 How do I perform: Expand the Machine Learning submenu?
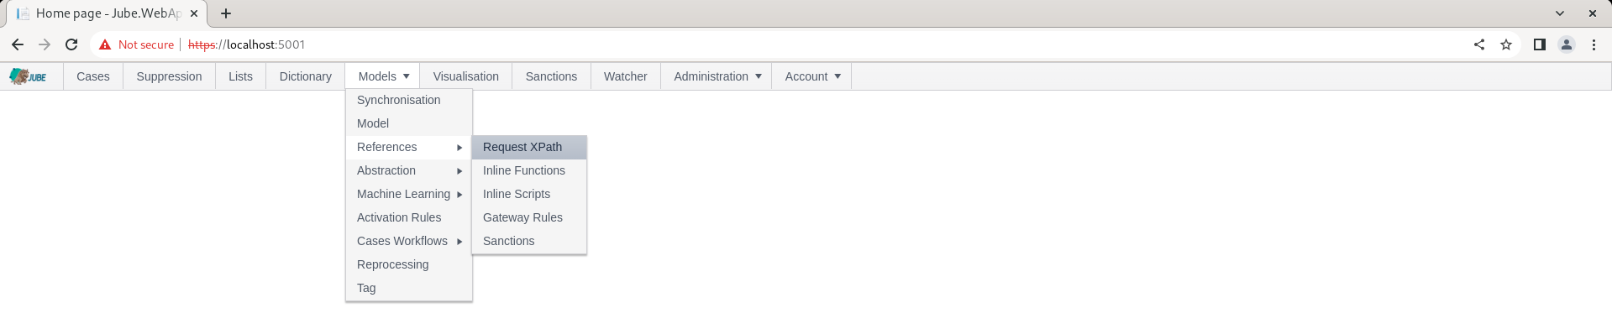coord(409,194)
